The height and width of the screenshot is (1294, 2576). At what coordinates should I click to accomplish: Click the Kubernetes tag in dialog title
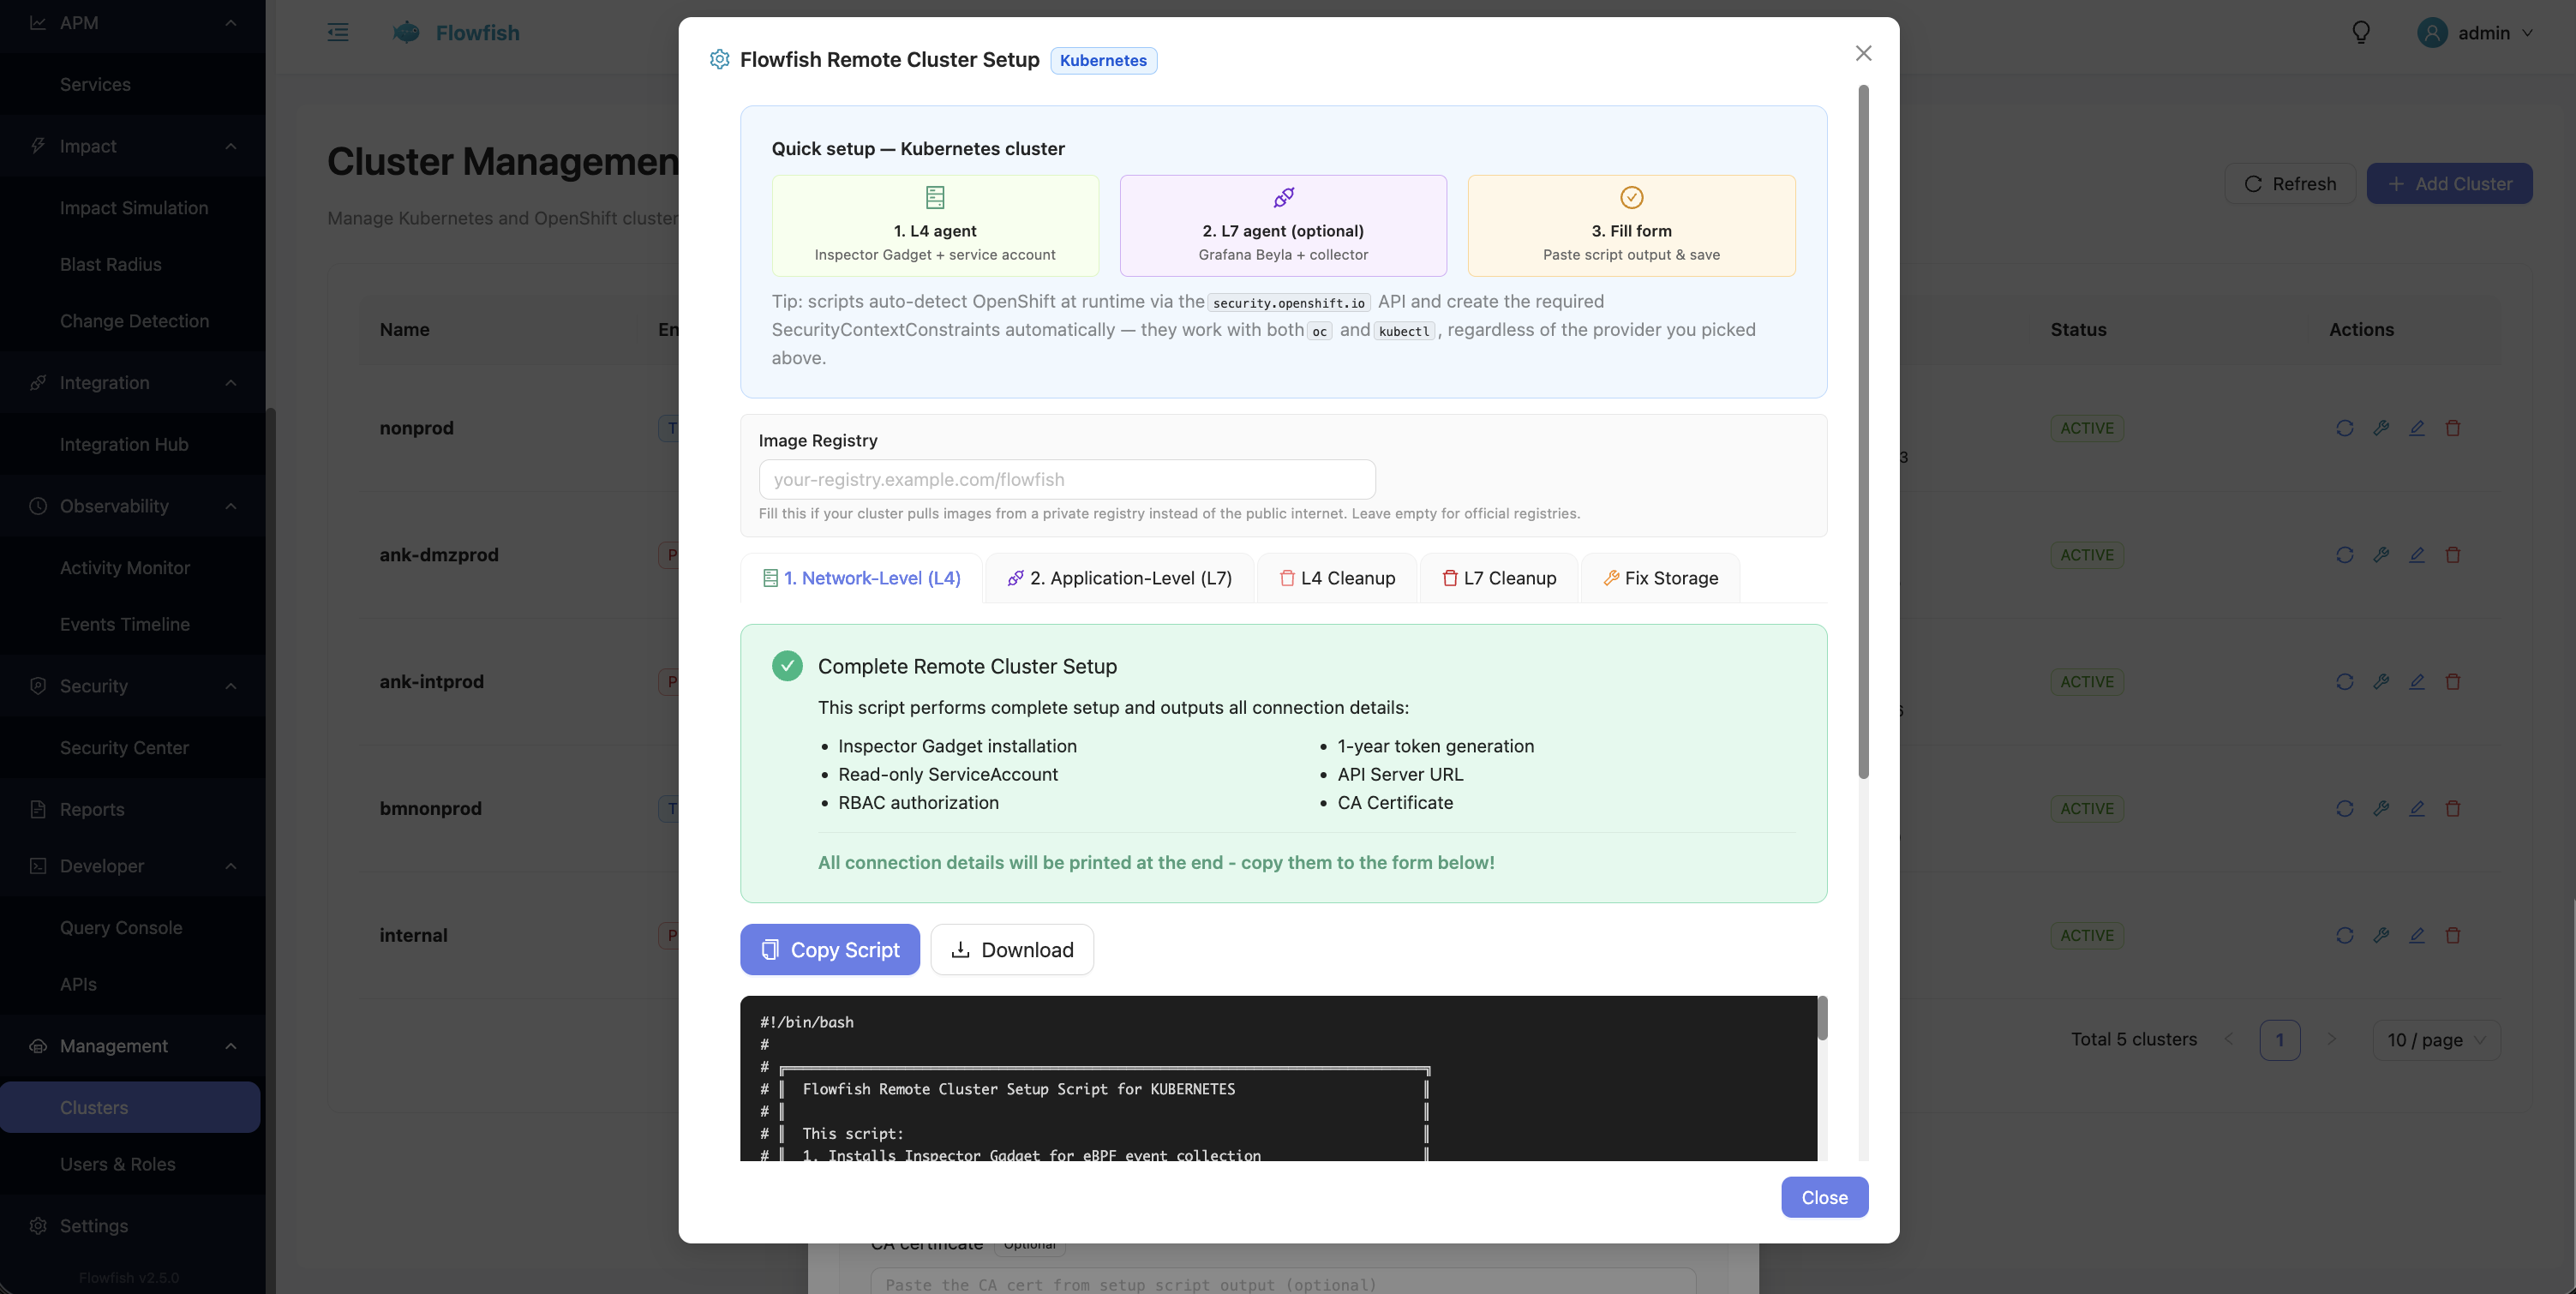(1103, 60)
